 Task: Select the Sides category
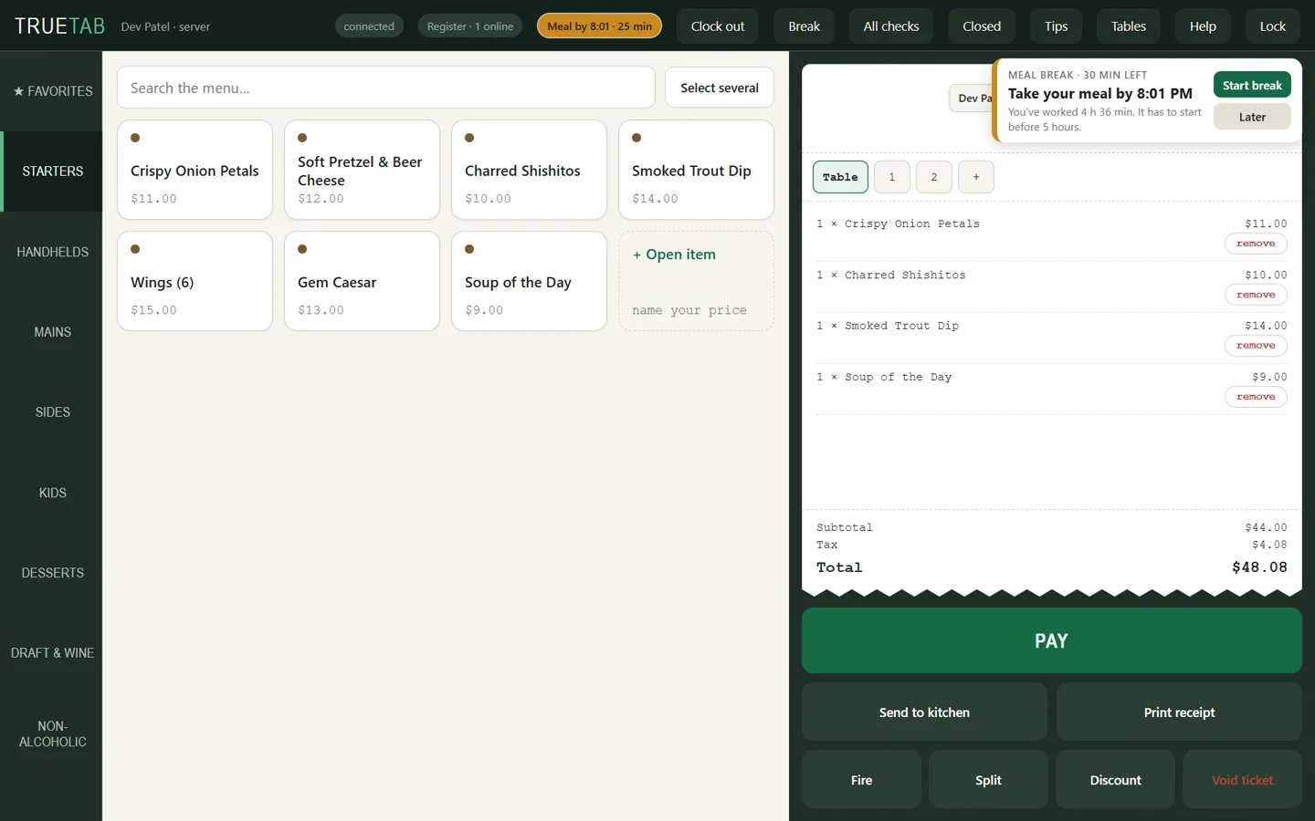[52, 412]
